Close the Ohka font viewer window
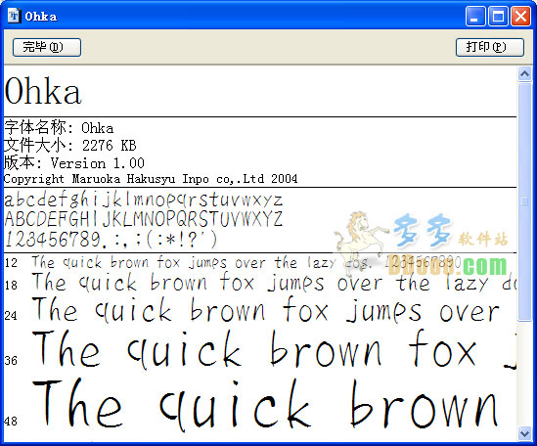The width and height of the screenshot is (537, 446). point(520,16)
